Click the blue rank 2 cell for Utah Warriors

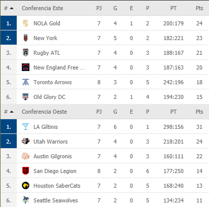[x=9, y=142]
